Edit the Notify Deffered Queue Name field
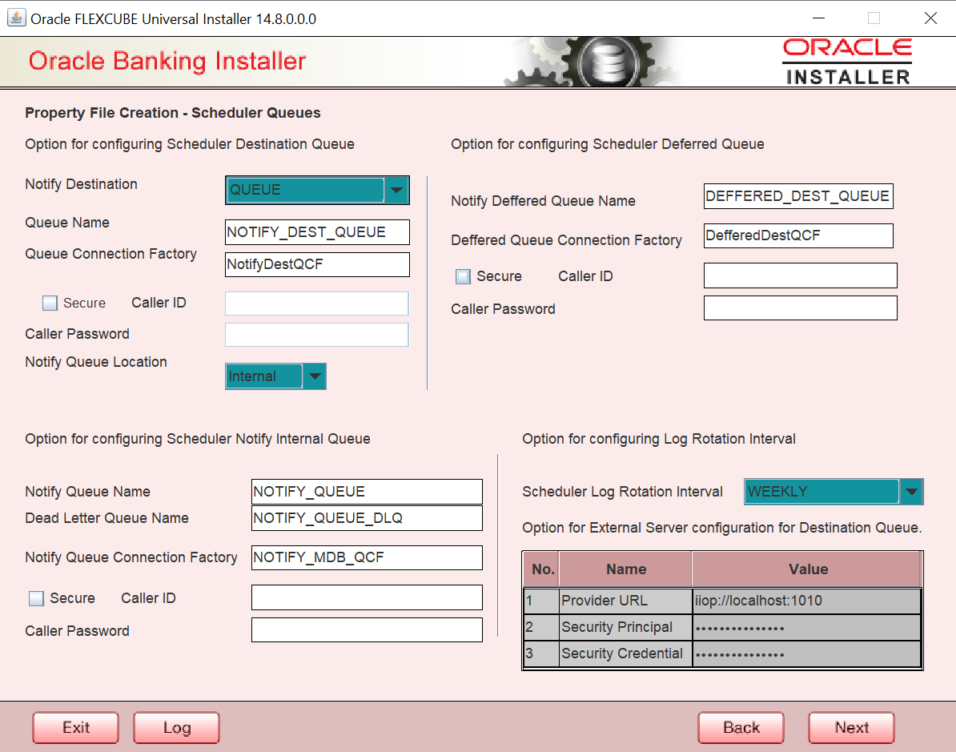 pyautogui.click(x=798, y=196)
